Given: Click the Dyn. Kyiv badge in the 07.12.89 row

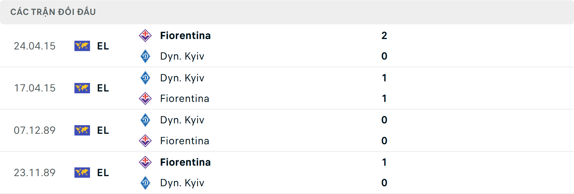Looking at the screenshot, I should point(145,120).
